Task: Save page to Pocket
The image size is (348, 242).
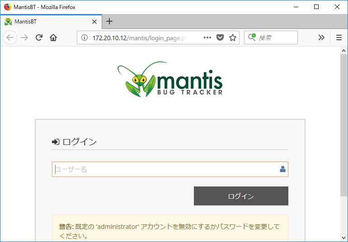Action: (x=220, y=38)
